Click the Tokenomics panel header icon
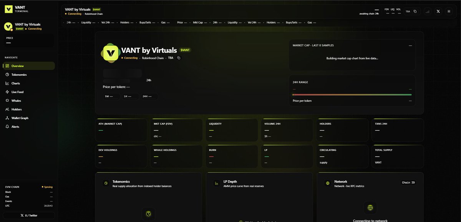The width and height of the screenshot is (461, 222). coord(106,183)
